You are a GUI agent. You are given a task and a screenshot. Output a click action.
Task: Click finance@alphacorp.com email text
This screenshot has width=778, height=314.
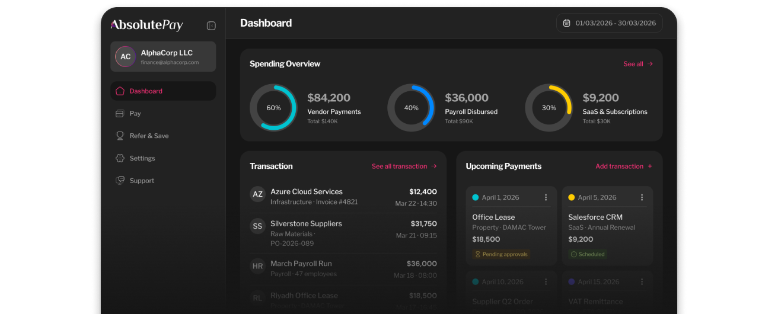170,62
